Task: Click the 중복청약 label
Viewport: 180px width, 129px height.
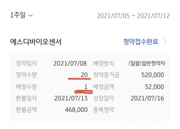Action: (x=103, y=110)
